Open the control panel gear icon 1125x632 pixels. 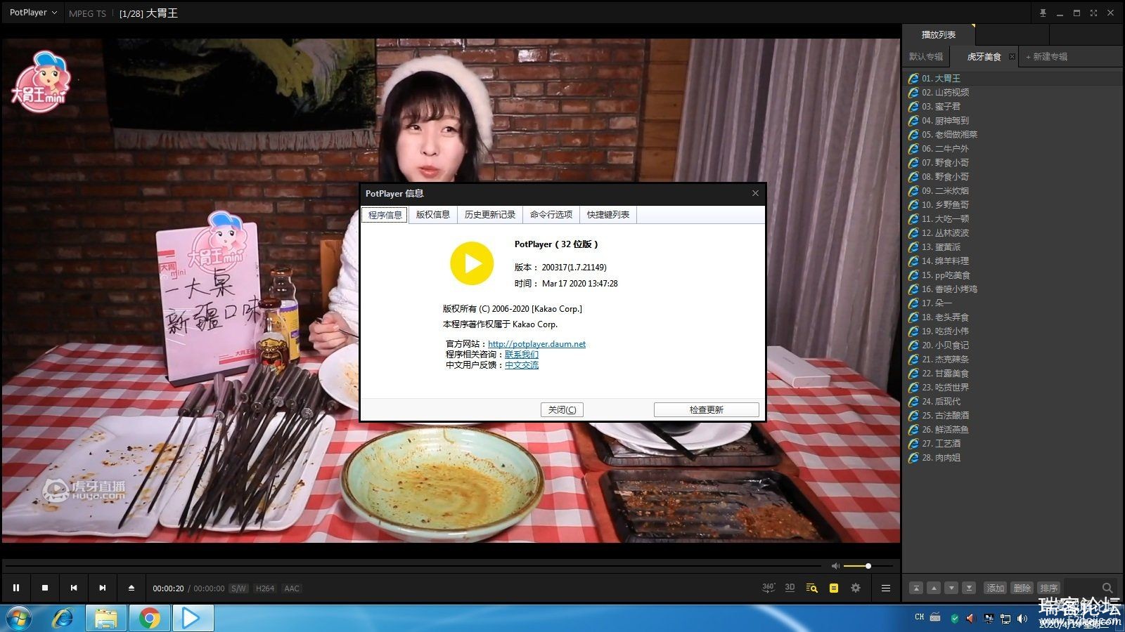[x=856, y=588]
